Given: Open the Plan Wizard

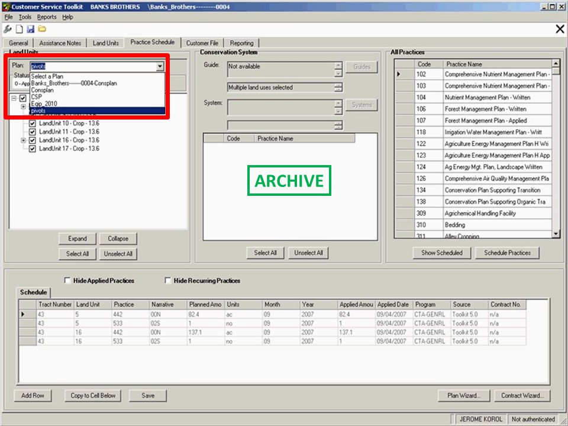Looking at the screenshot, I should 464,396.
